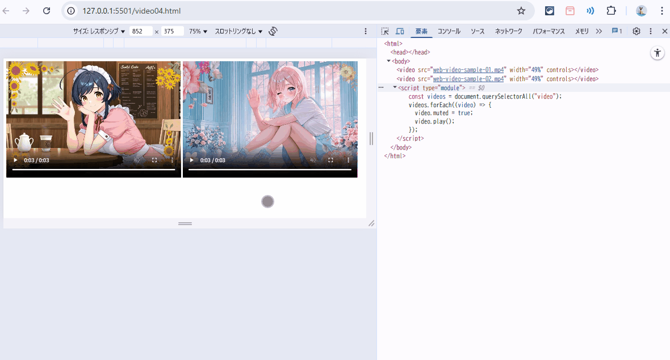The image size is (670, 360).
Task: Open the スロットリングなし throttling dropdown
Action: [x=238, y=32]
